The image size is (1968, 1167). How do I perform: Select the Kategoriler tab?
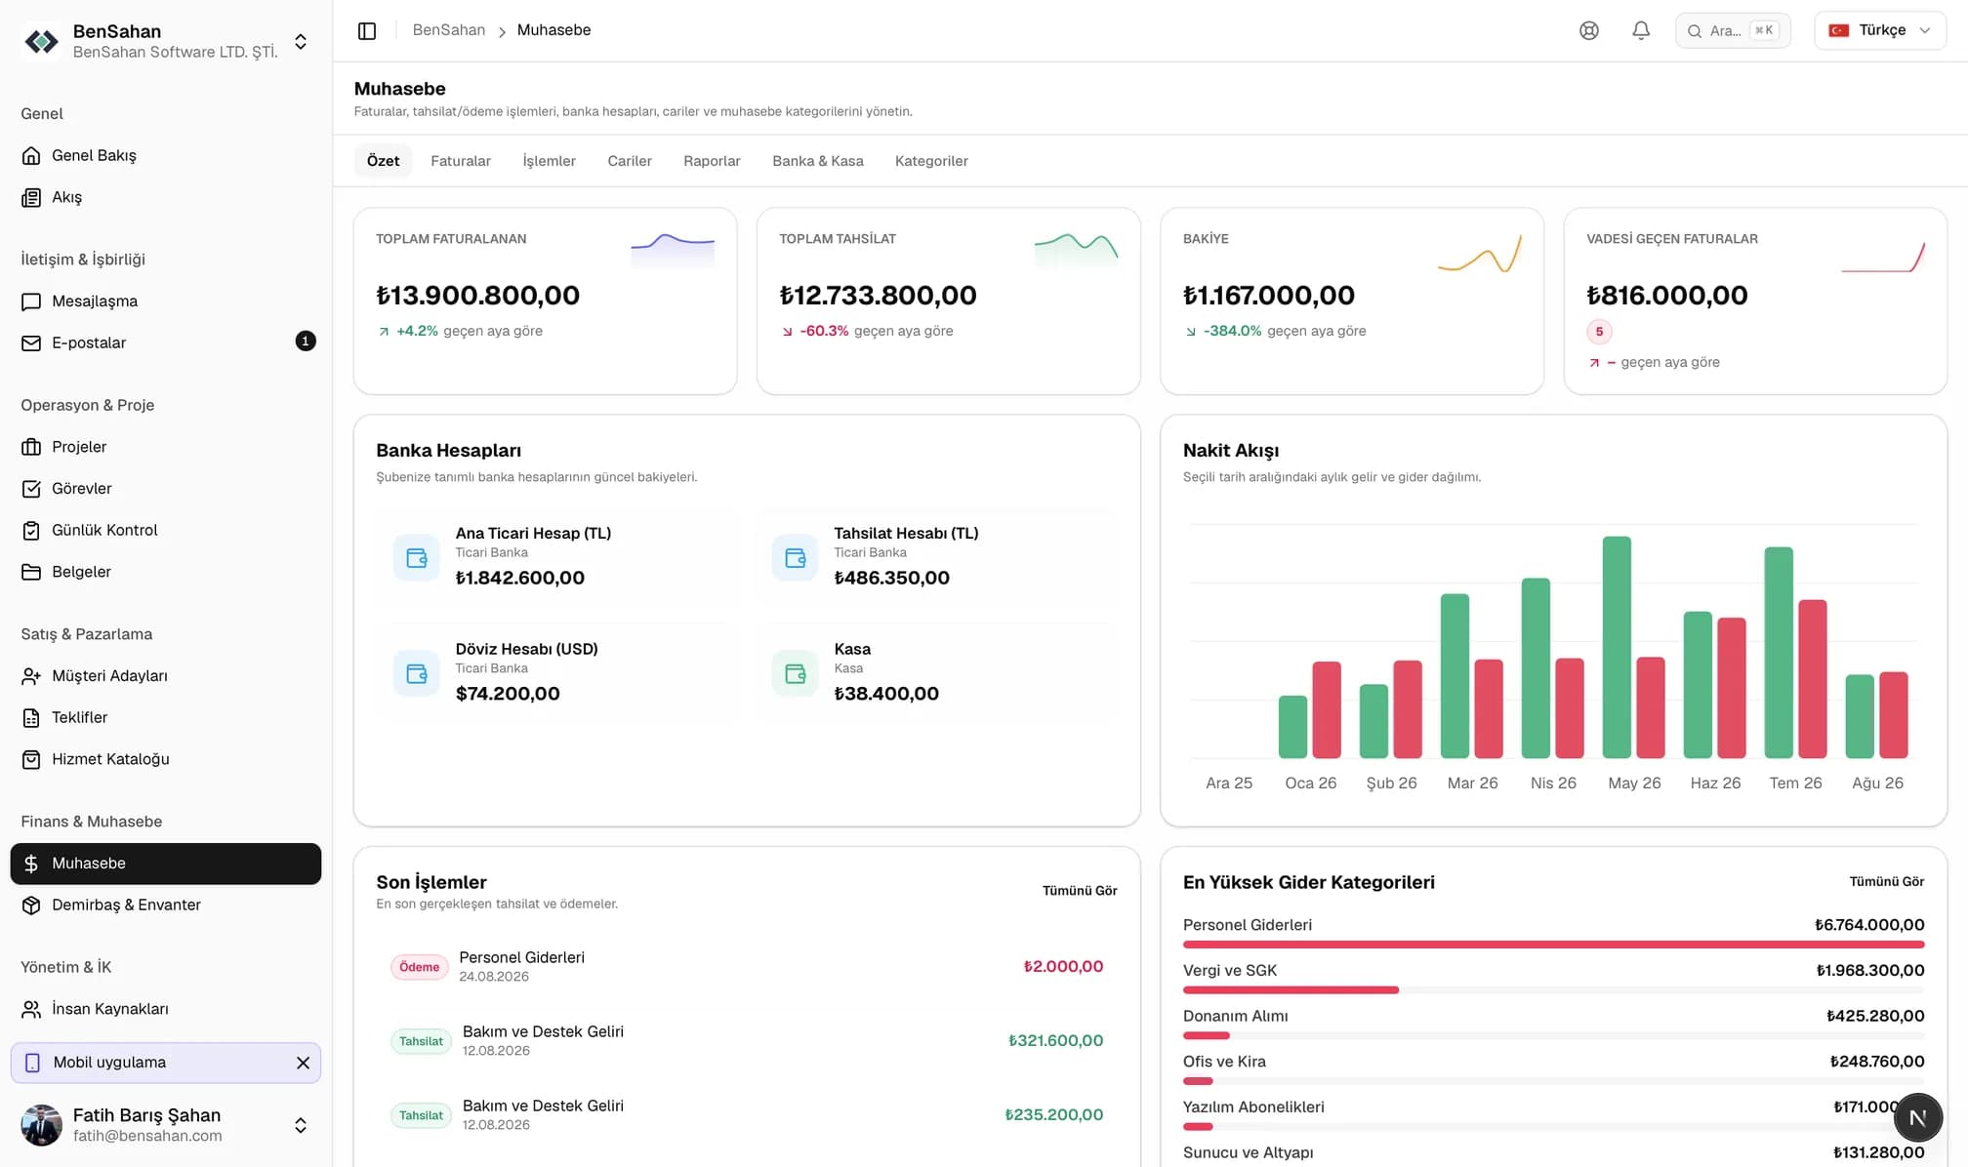click(931, 161)
